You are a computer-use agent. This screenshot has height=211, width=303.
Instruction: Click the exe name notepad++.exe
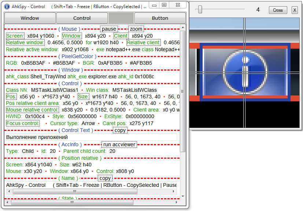[x=123, y=50]
